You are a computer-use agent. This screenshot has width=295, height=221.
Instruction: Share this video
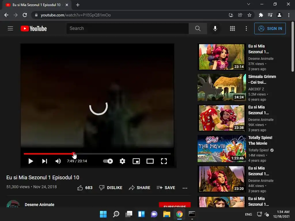(x=139, y=188)
